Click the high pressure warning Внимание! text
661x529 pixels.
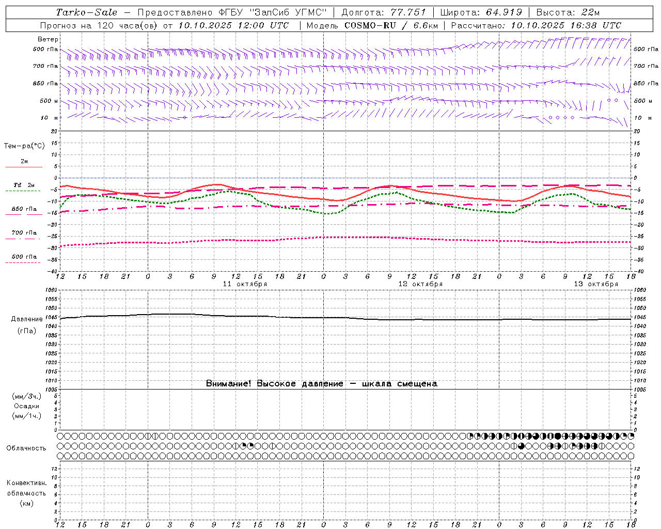point(321,384)
